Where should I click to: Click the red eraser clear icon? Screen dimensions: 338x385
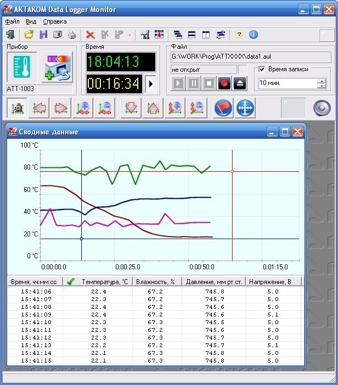223,108
